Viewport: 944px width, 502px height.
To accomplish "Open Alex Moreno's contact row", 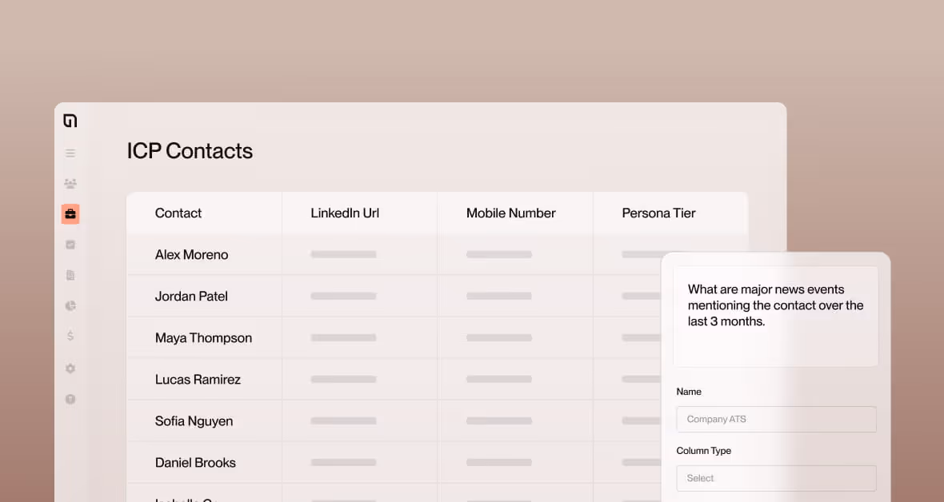I will tap(192, 254).
